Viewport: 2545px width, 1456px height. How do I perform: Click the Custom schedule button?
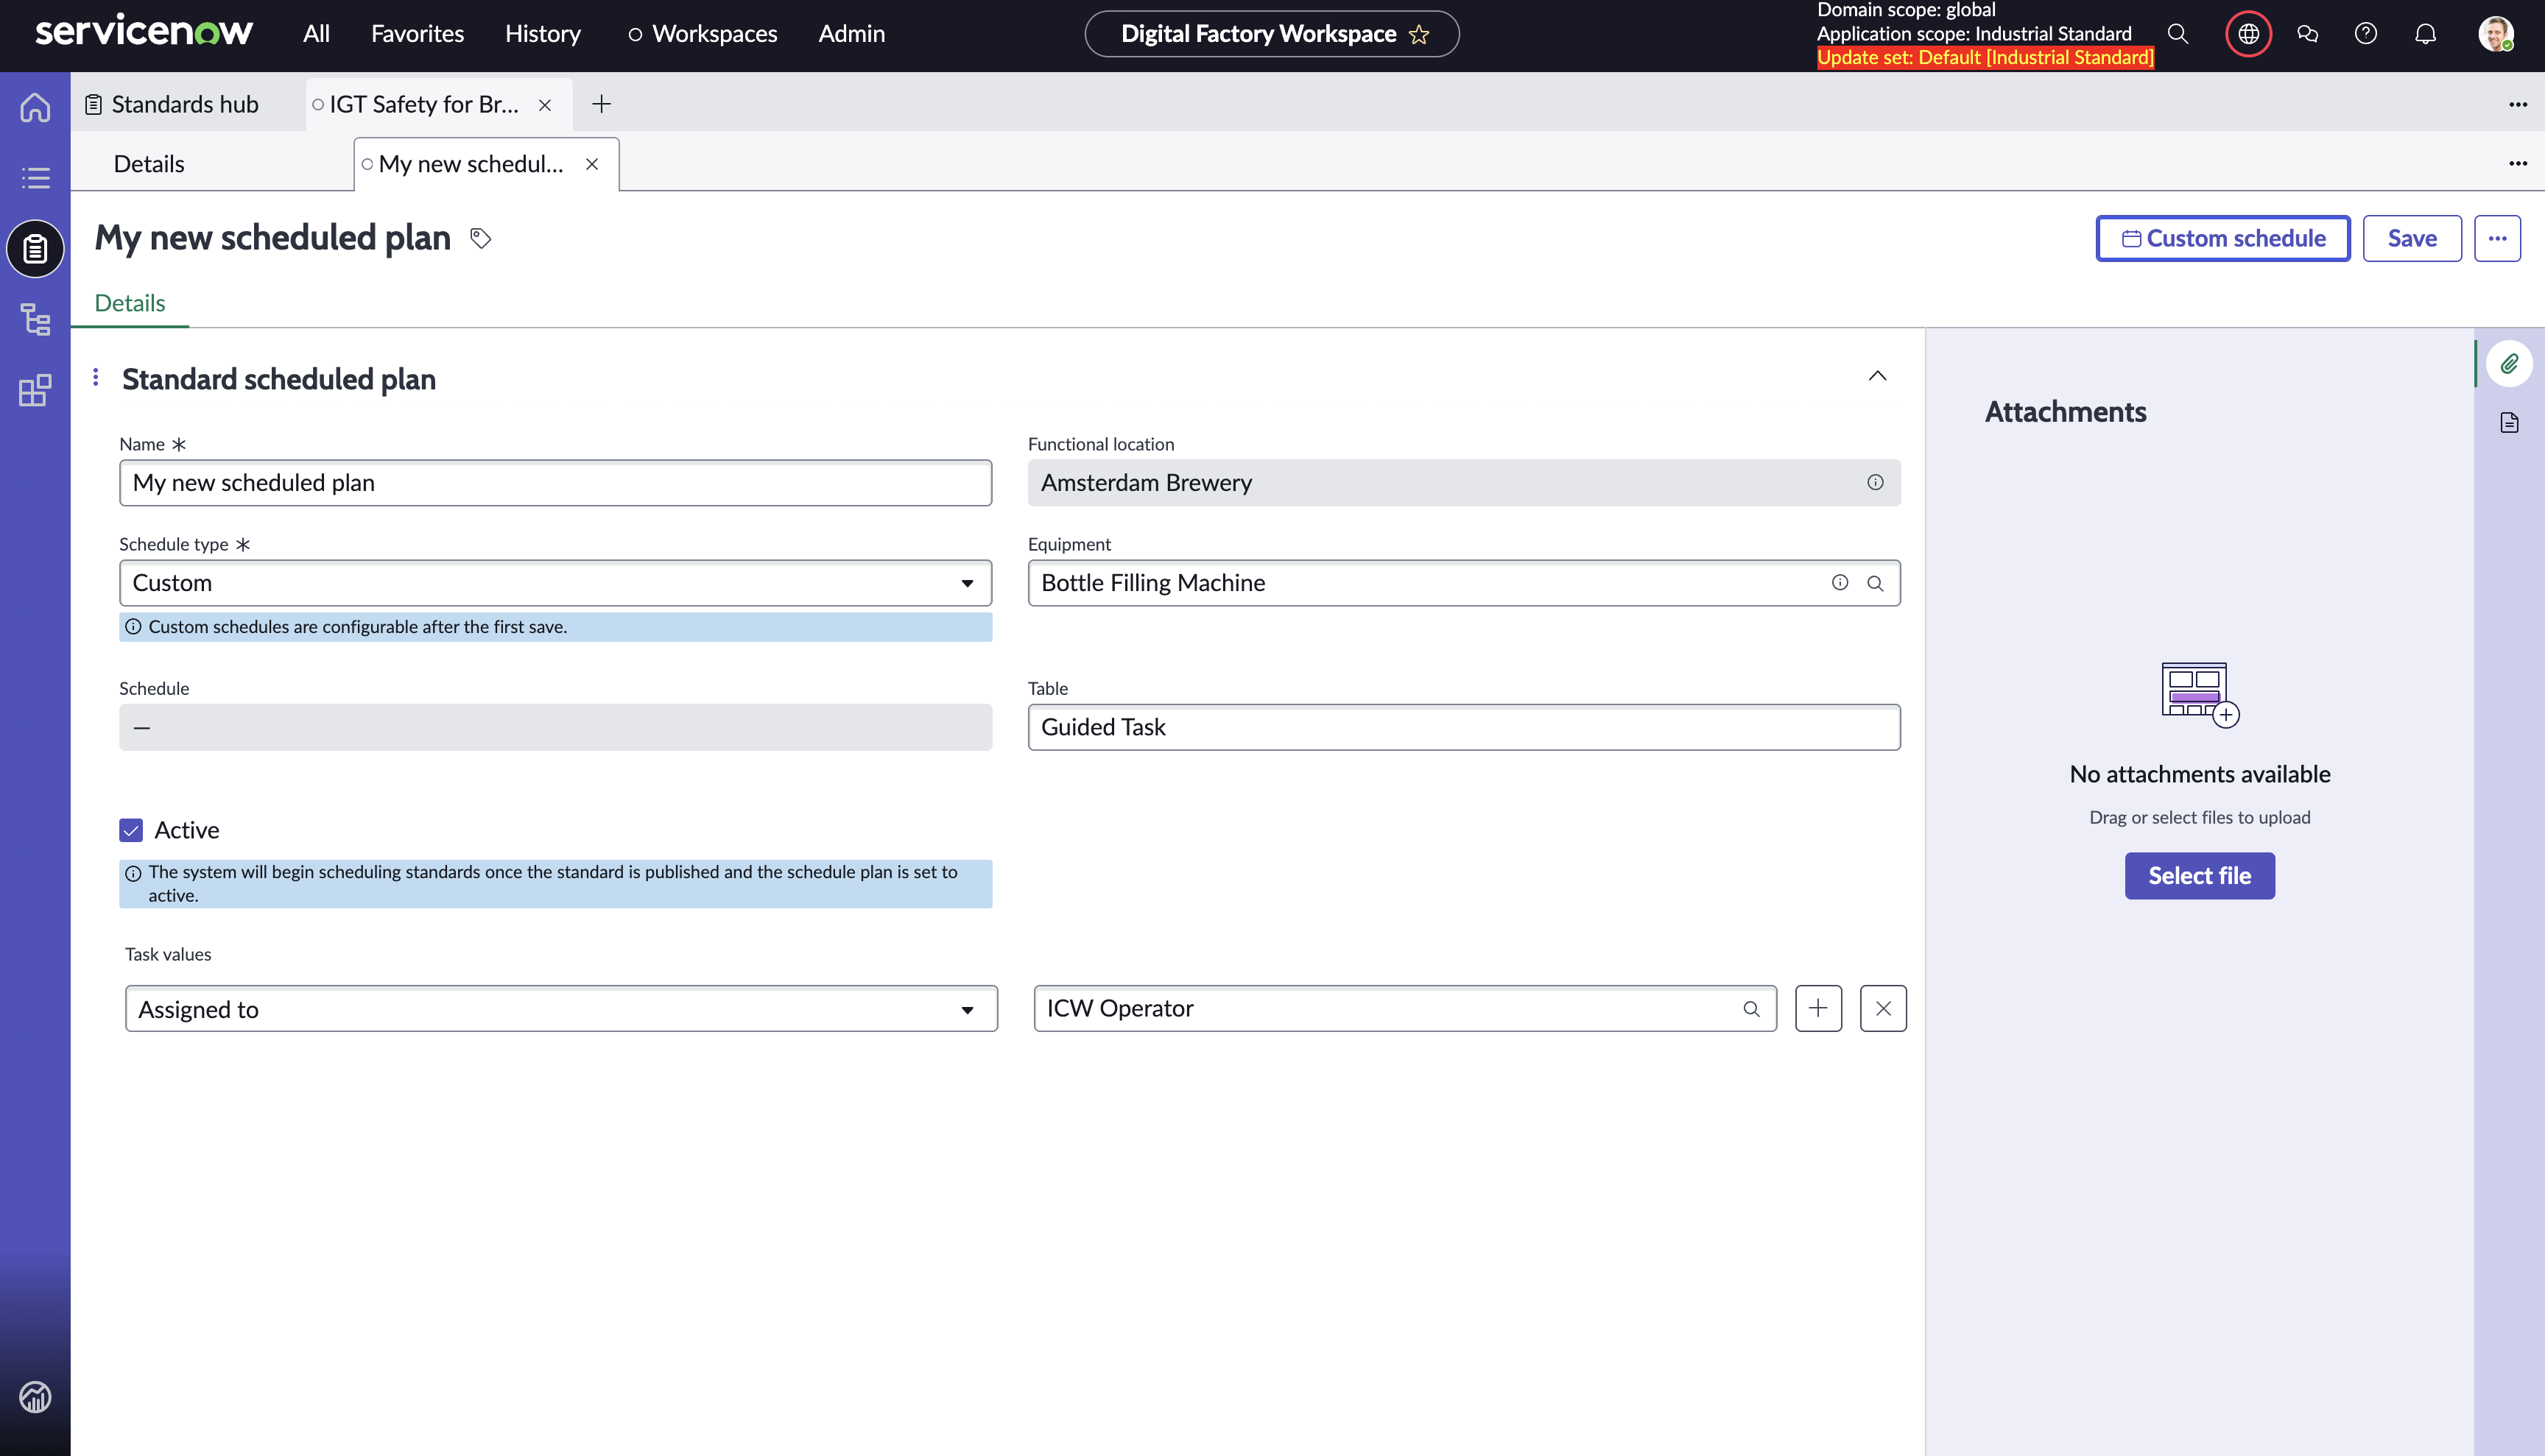coord(2223,238)
